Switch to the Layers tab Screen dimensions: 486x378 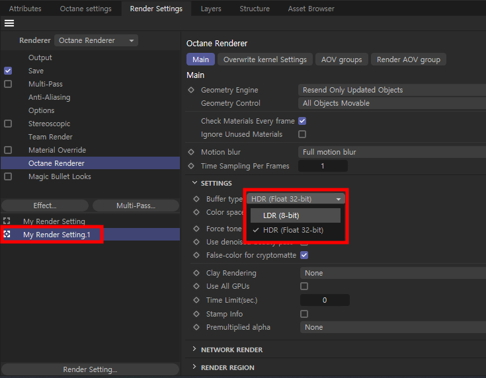pyautogui.click(x=211, y=9)
